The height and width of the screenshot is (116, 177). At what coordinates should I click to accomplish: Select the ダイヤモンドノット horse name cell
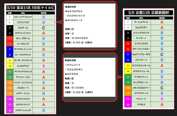[x=23, y=49]
